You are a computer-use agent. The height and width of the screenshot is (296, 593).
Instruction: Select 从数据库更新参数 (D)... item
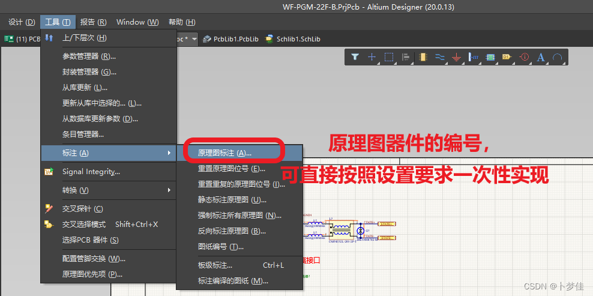[109, 118]
